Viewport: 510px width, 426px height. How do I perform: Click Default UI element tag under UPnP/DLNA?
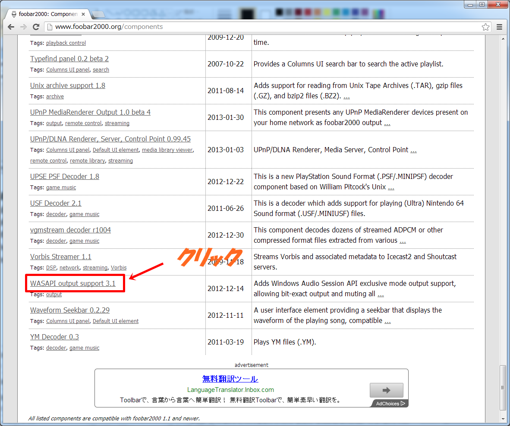point(116,150)
